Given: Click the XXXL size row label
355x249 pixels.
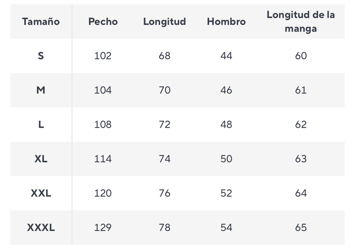Looking at the screenshot, I should click(x=41, y=228).
